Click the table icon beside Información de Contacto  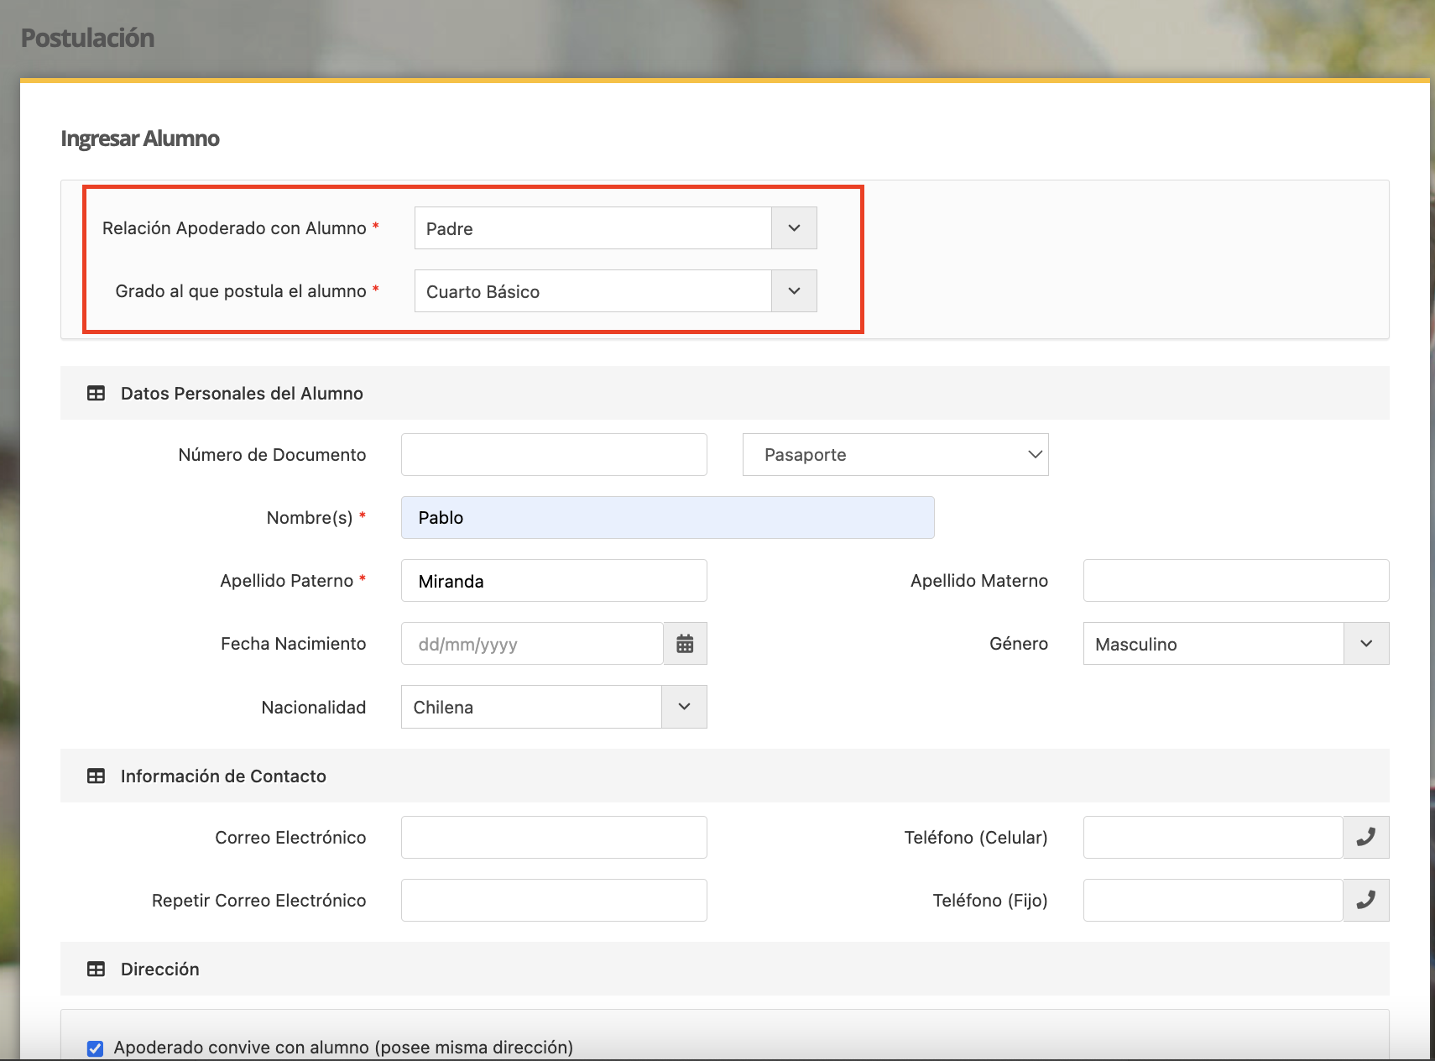(97, 776)
